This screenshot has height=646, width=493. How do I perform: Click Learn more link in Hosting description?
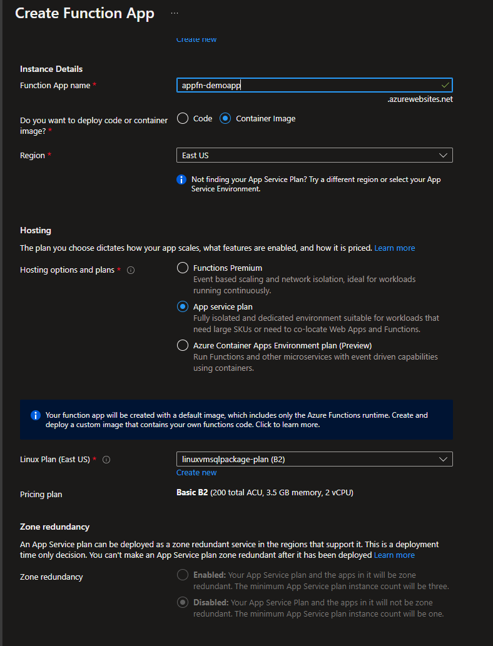click(395, 248)
